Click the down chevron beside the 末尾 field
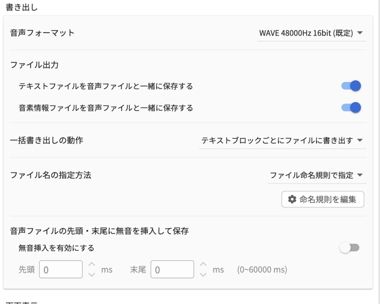The height and width of the screenshot is (304, 380). [203, 274]
